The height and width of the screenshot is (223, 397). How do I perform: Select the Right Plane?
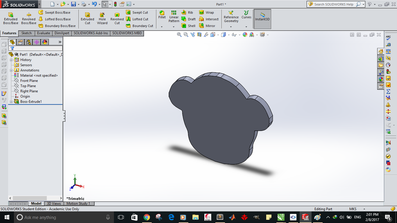[26, 91]
